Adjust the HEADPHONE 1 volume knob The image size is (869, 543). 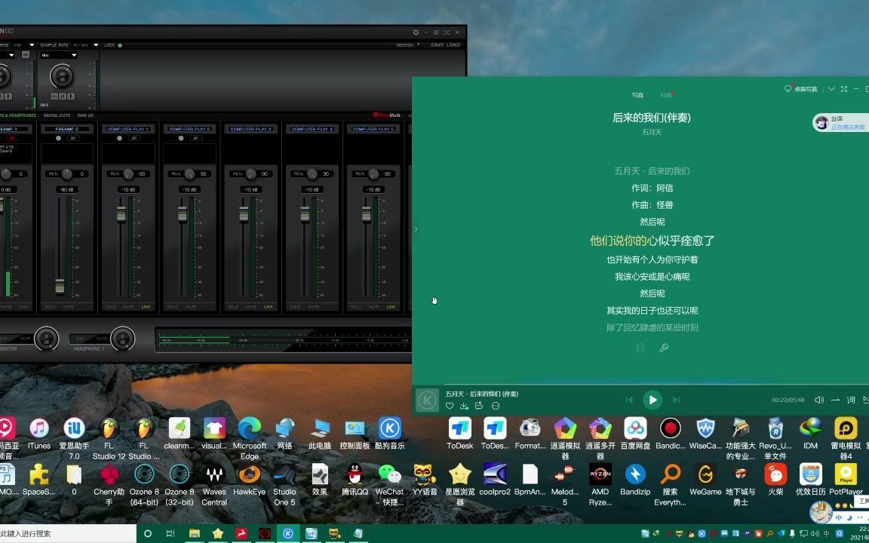[122, 339]
